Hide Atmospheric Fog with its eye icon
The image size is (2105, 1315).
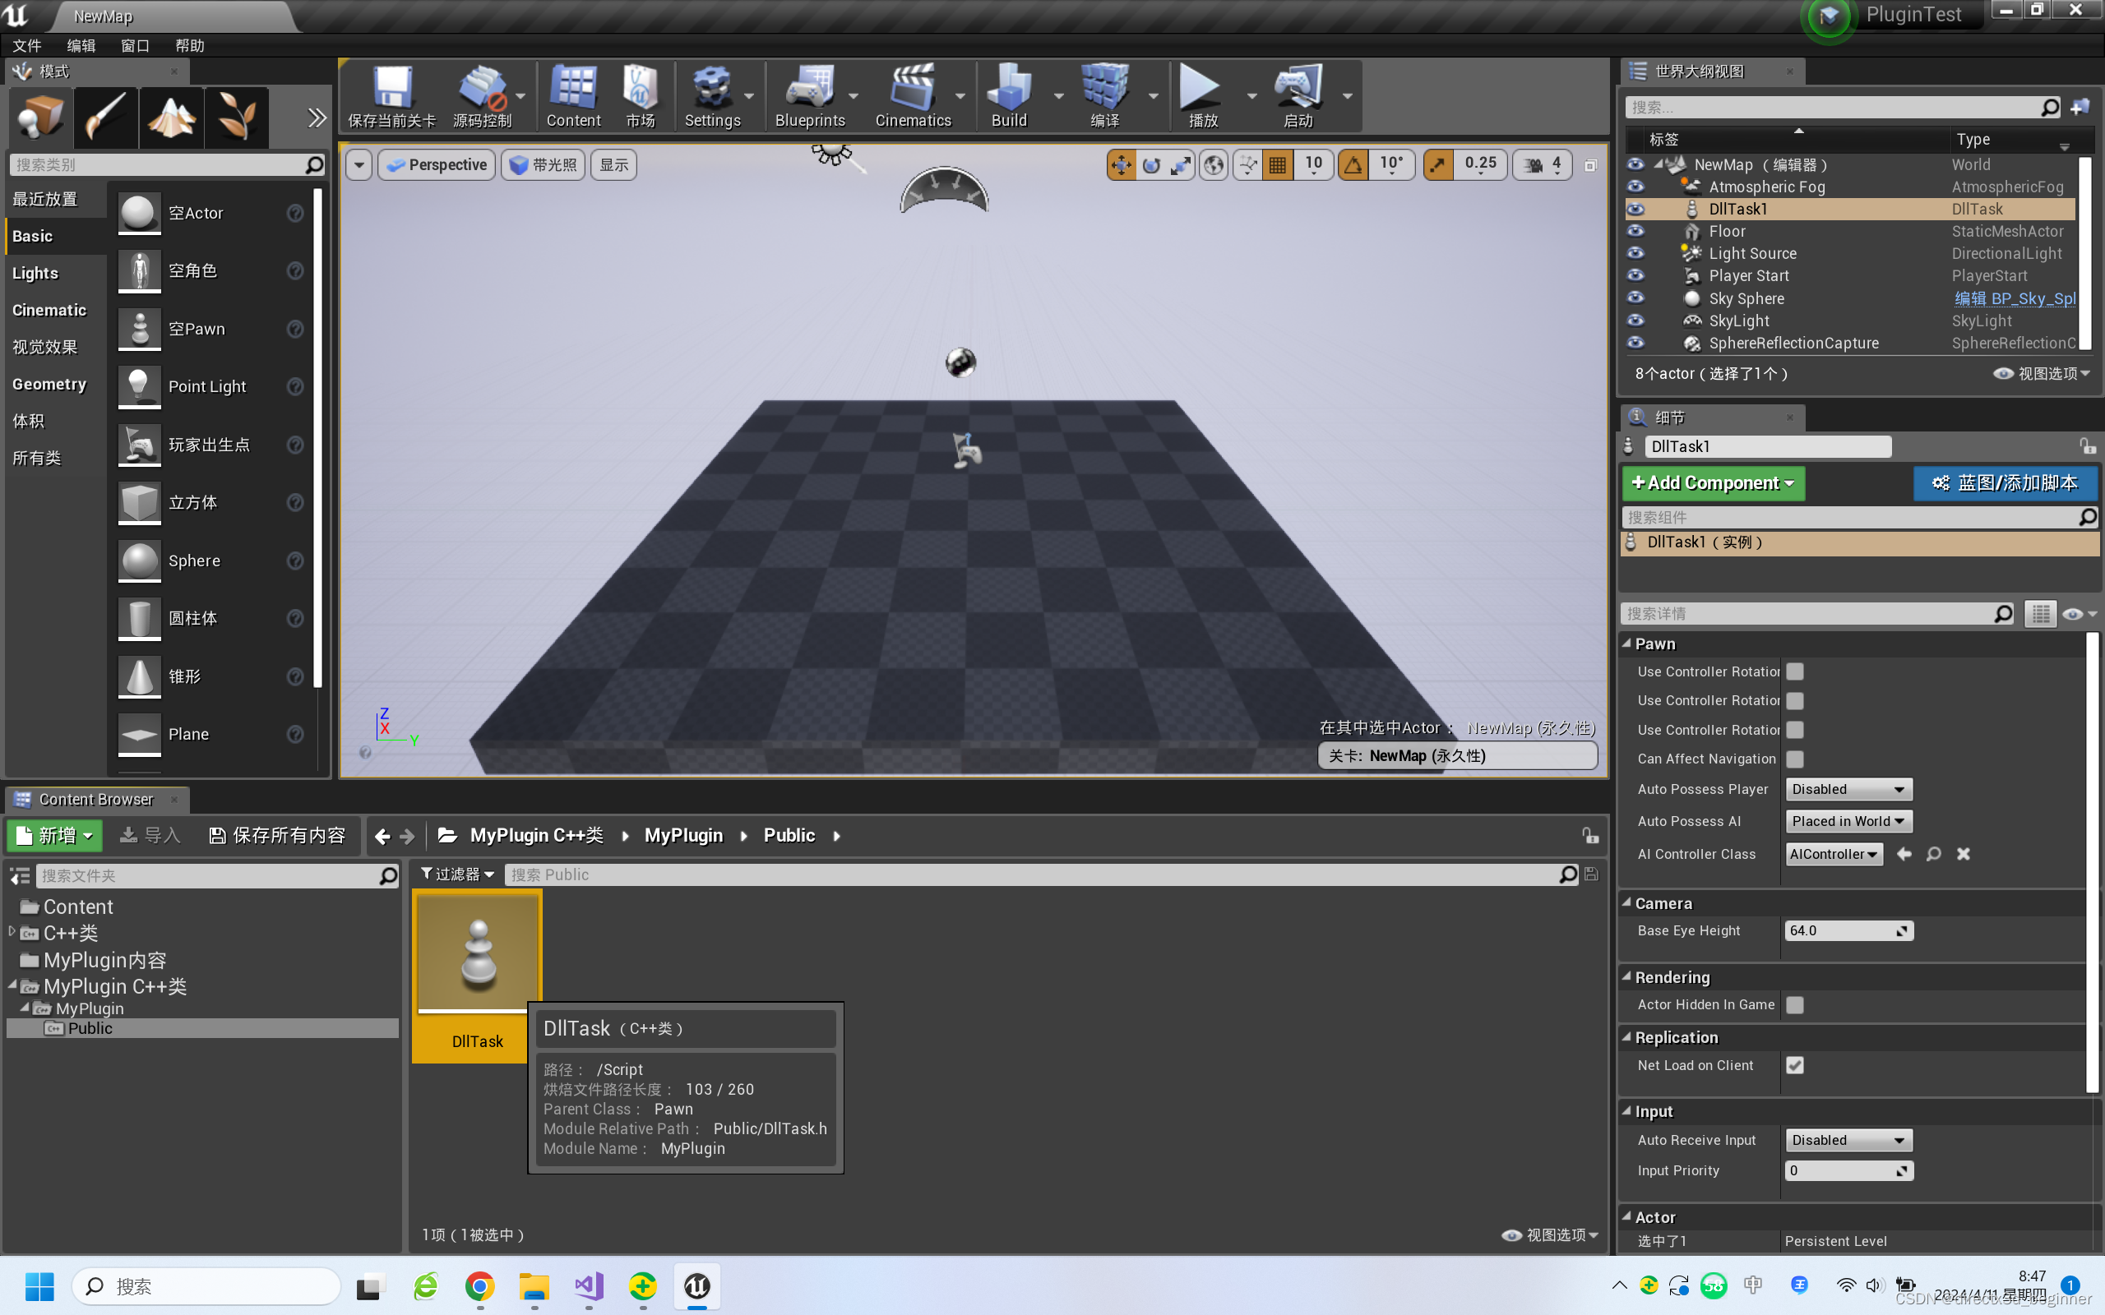click(x=1635, y=186)
